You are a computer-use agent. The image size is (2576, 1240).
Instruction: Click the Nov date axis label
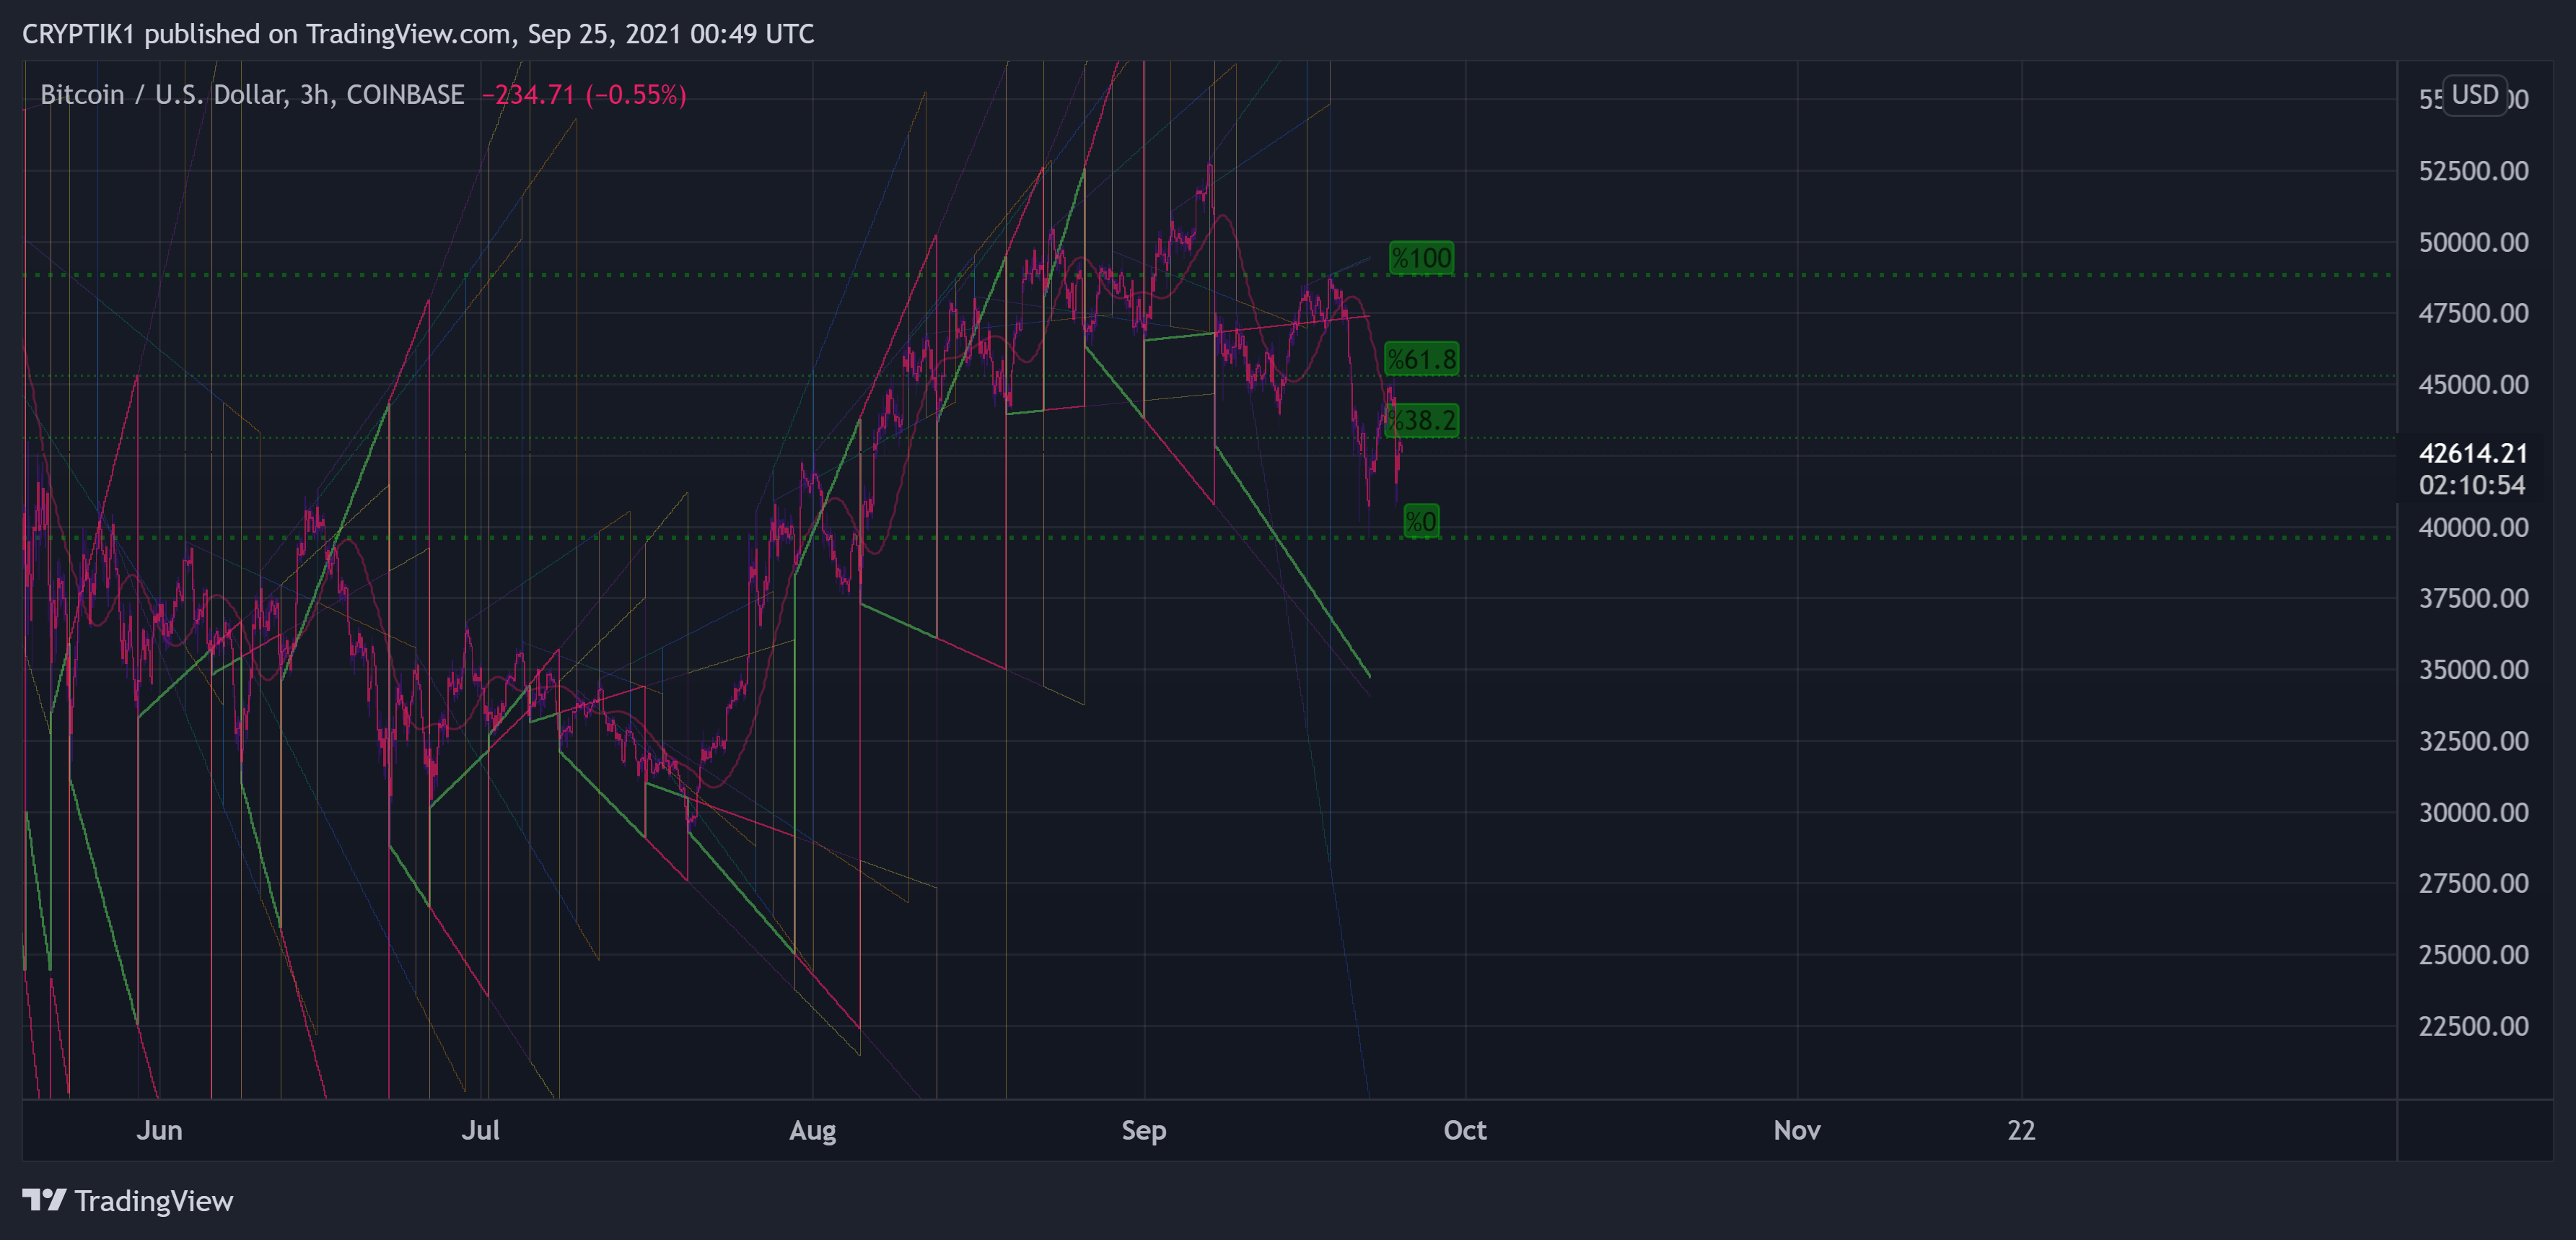click(x=1797, y=1130)
